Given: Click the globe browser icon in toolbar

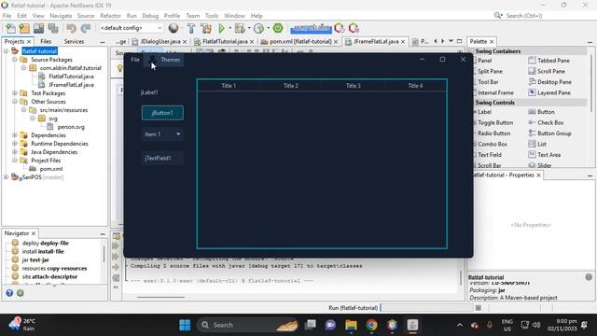Looking at the screenshot, I should [x=174, y=28].
